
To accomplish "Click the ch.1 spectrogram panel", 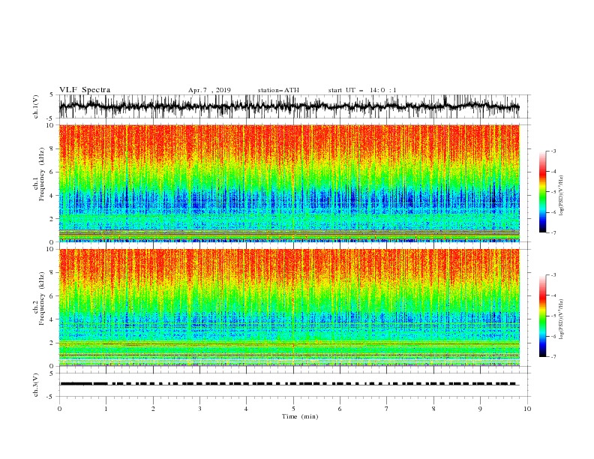I will 289,183.
